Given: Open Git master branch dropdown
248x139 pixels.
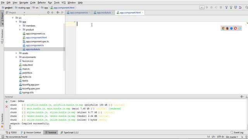Looking at the screenshot, I should [232, 137].
